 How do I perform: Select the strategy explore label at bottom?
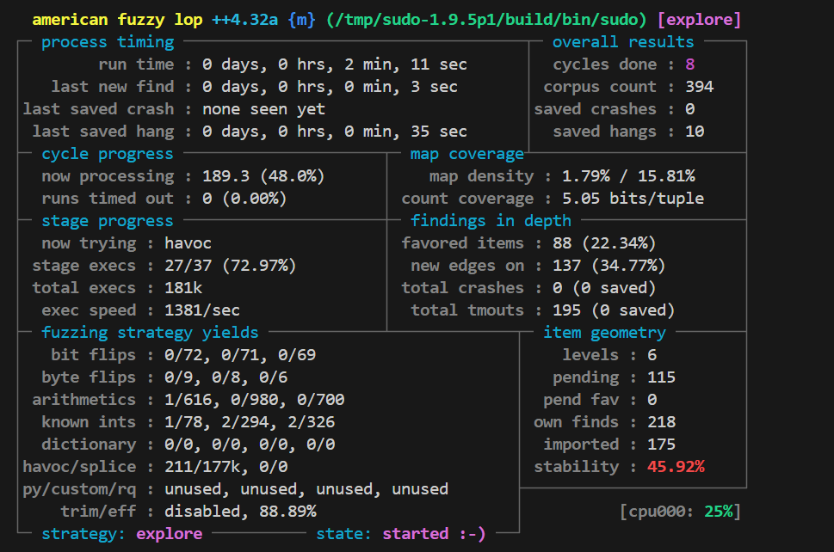tap(122, 534)
